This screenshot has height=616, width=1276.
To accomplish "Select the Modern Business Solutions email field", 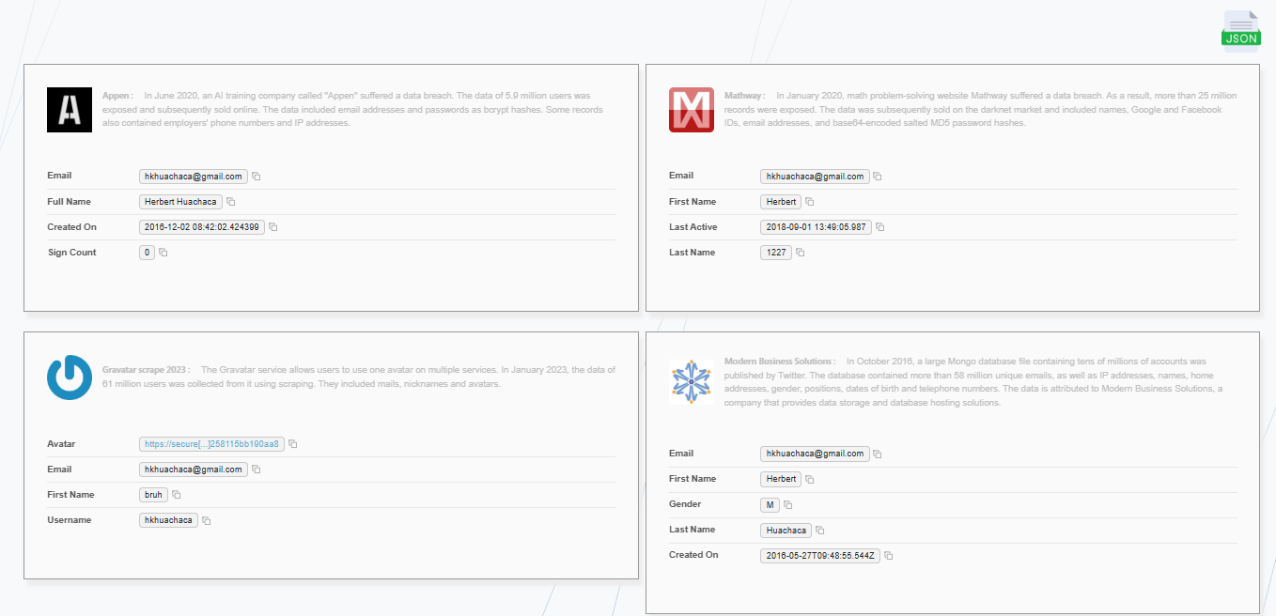I will point(816,454).
